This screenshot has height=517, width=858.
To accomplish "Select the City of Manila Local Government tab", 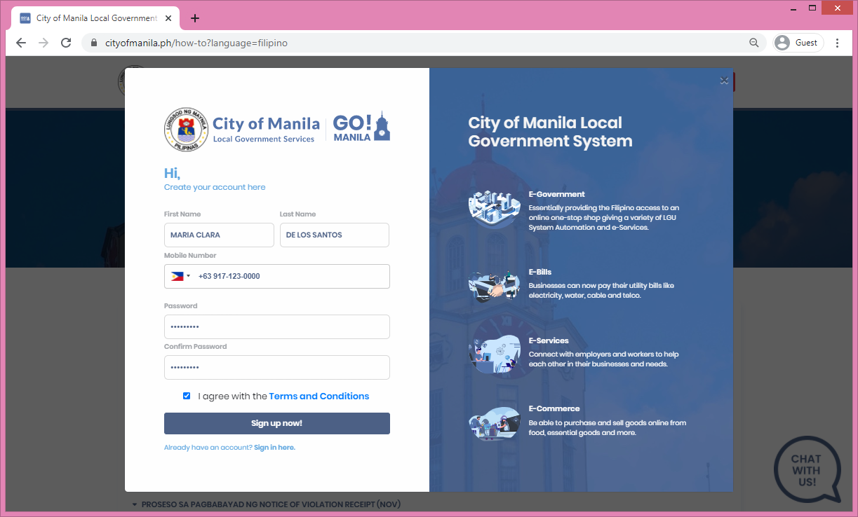I will 97,18.
